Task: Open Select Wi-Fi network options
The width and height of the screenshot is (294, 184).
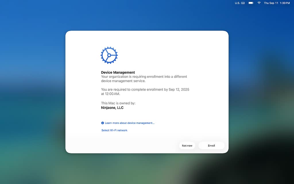Action: click(114, 130)
